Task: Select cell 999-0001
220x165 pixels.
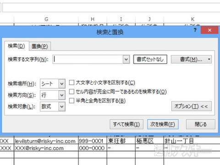Action: pos(93,141)
